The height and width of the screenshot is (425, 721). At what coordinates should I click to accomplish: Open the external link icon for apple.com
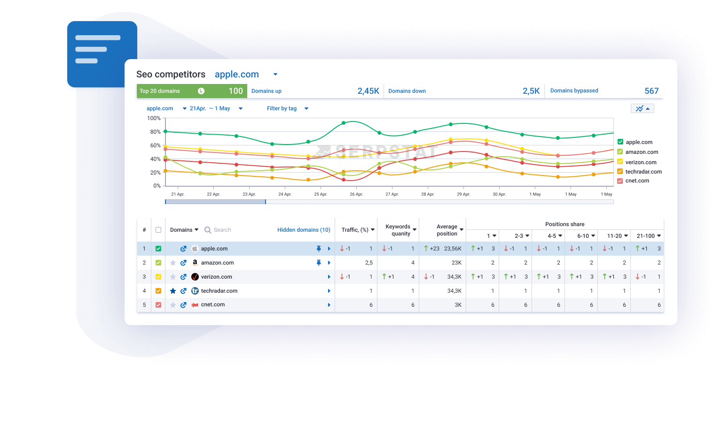point(183,249)
